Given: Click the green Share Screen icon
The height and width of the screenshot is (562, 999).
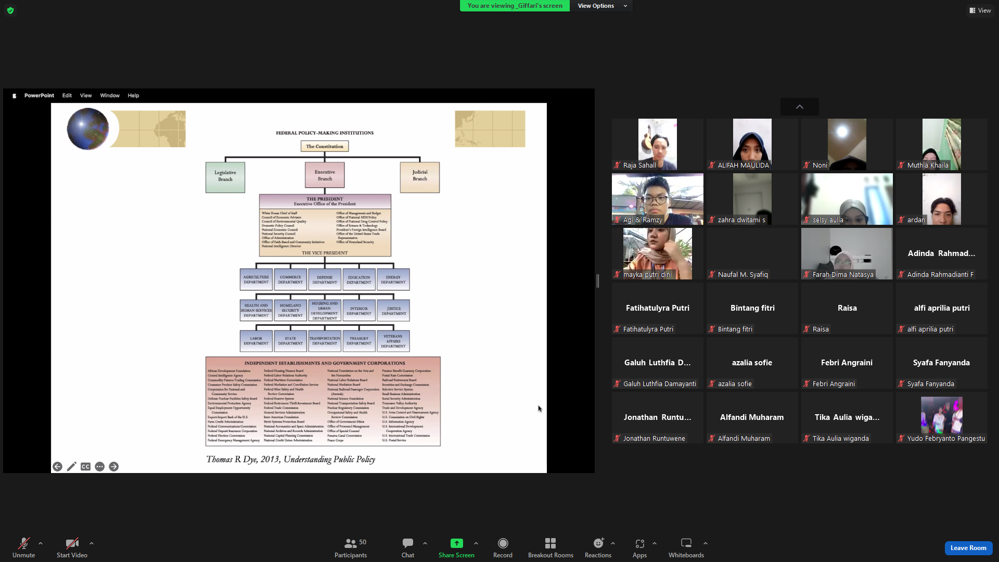Looking at the screenshot, I should pos(456,543).
